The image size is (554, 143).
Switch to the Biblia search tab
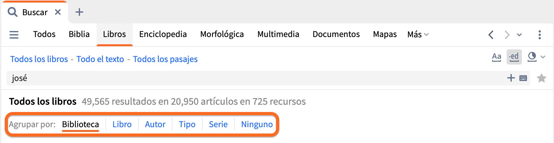[79, 34]
